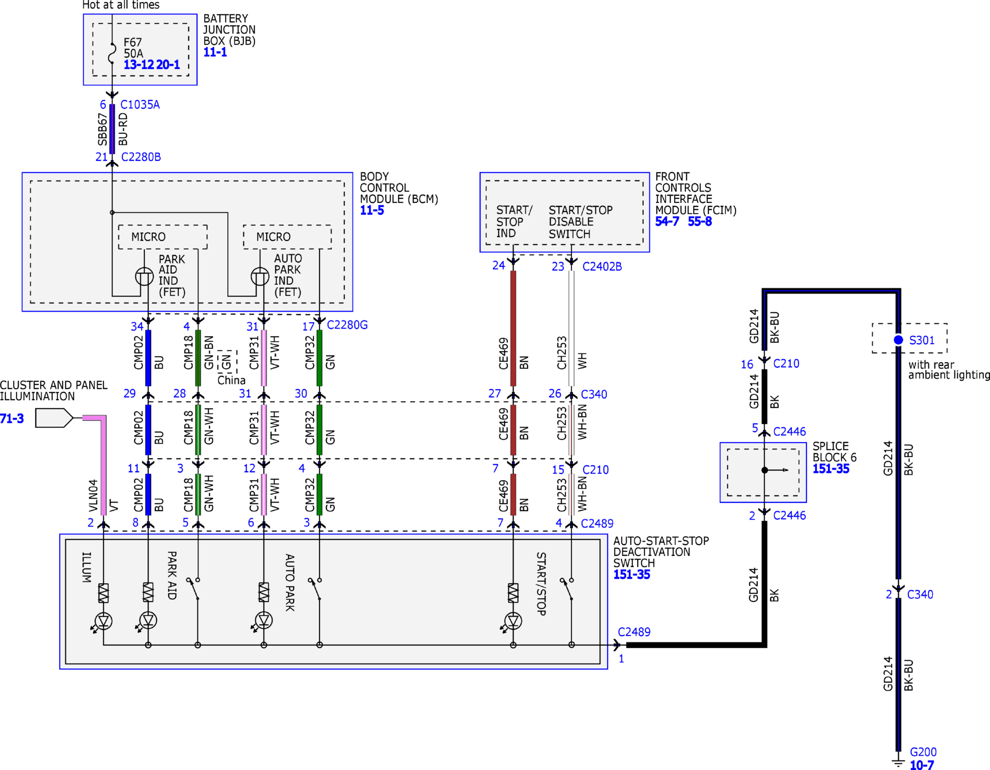Open the 11-1 reference beside Battery Junction Box

[x=215, y=52]
